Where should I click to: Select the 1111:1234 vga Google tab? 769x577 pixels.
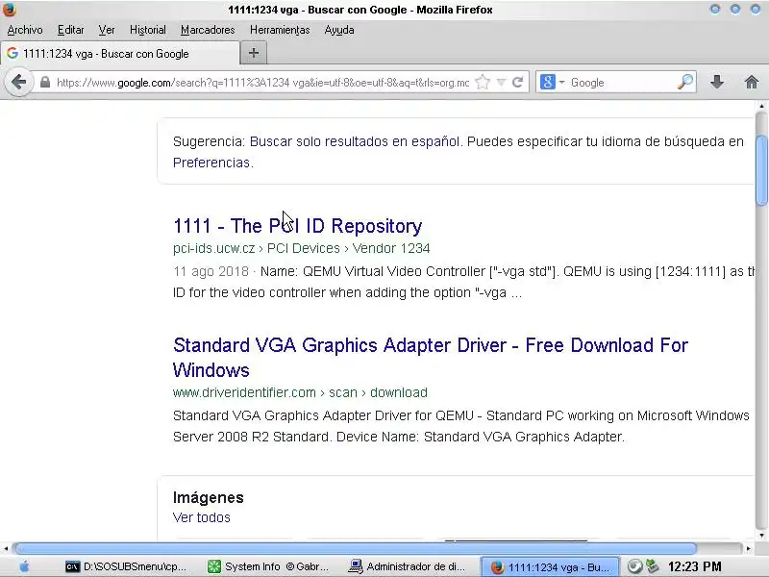pyautogui.click(x=120, y=54)
